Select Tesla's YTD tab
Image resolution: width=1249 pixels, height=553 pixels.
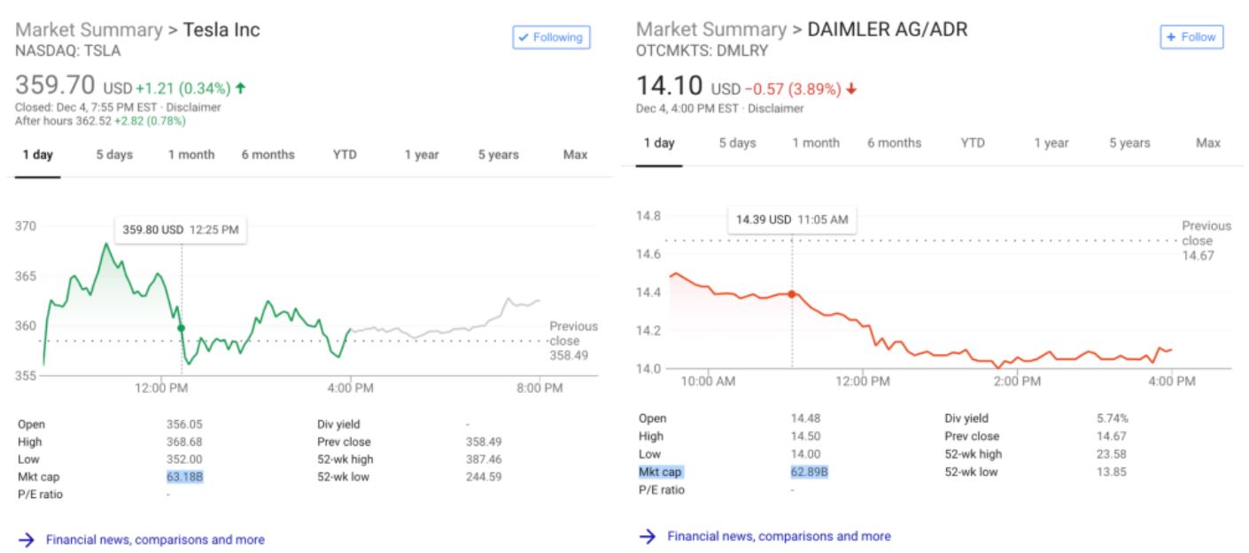[345, 155]
